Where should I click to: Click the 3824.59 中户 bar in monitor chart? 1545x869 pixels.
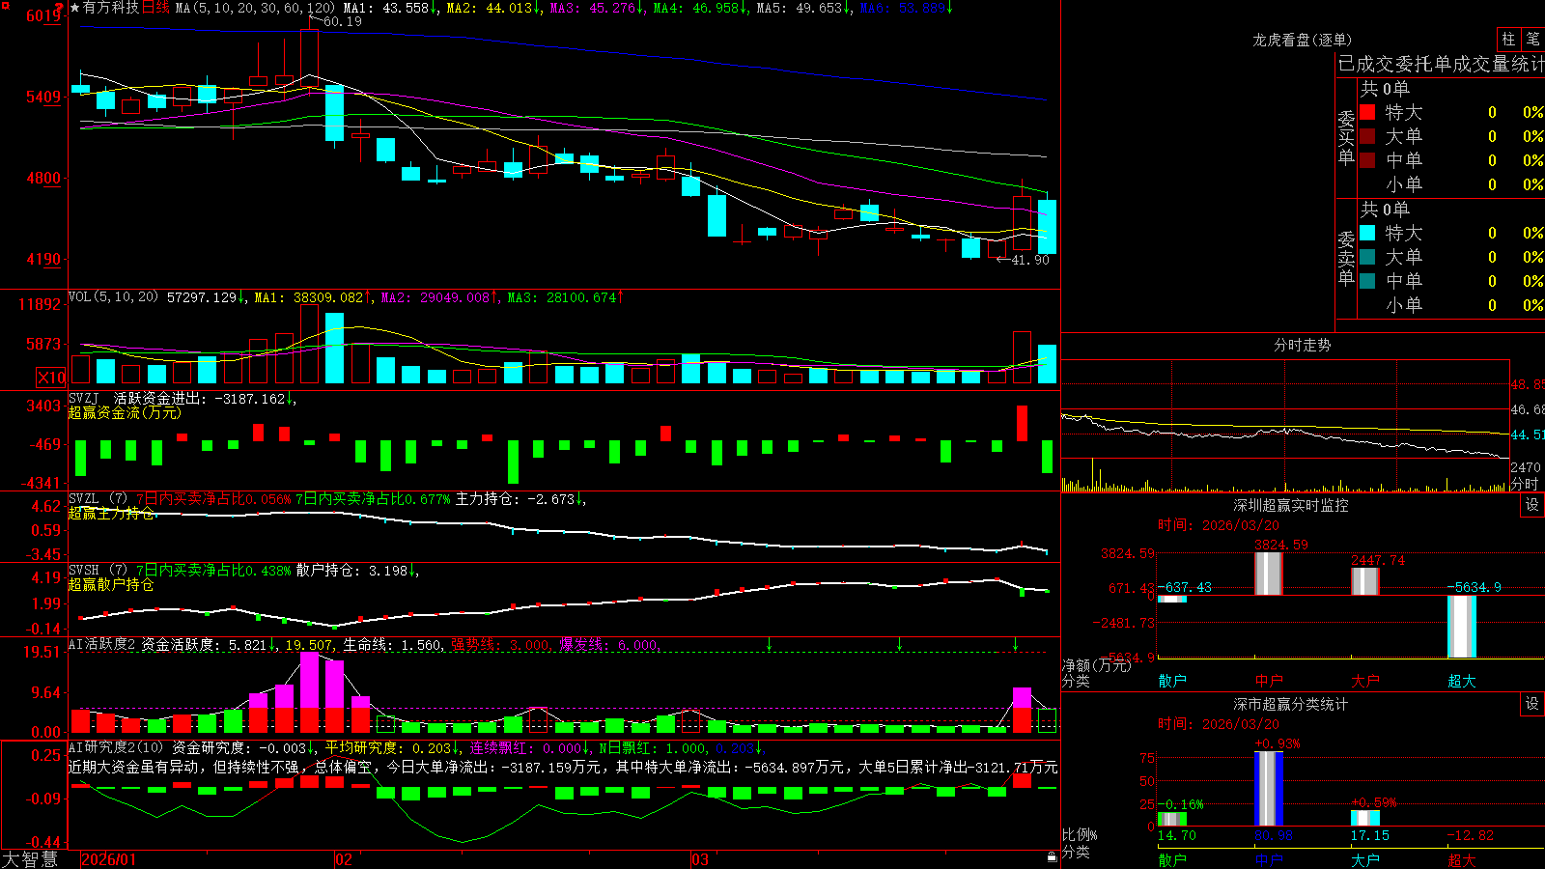(x=1269, y=574)
